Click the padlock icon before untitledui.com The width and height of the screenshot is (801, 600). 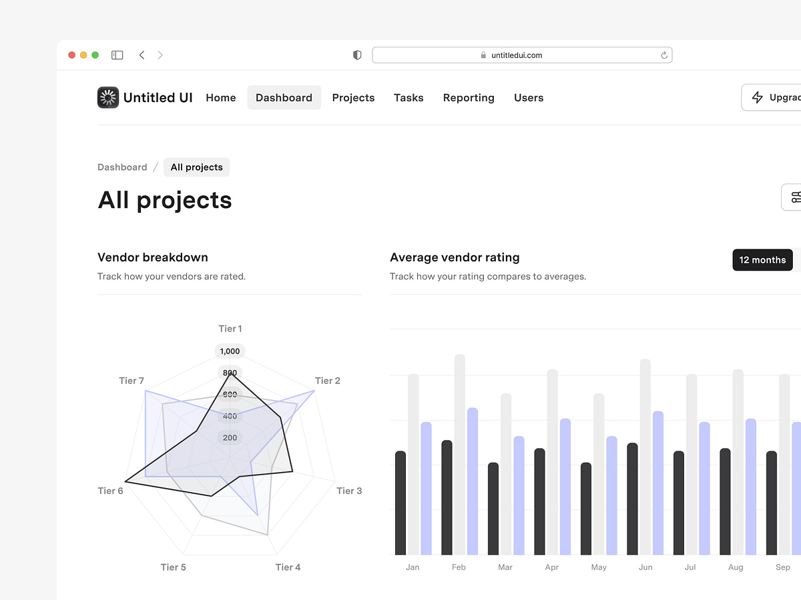(x=482, y=55)
